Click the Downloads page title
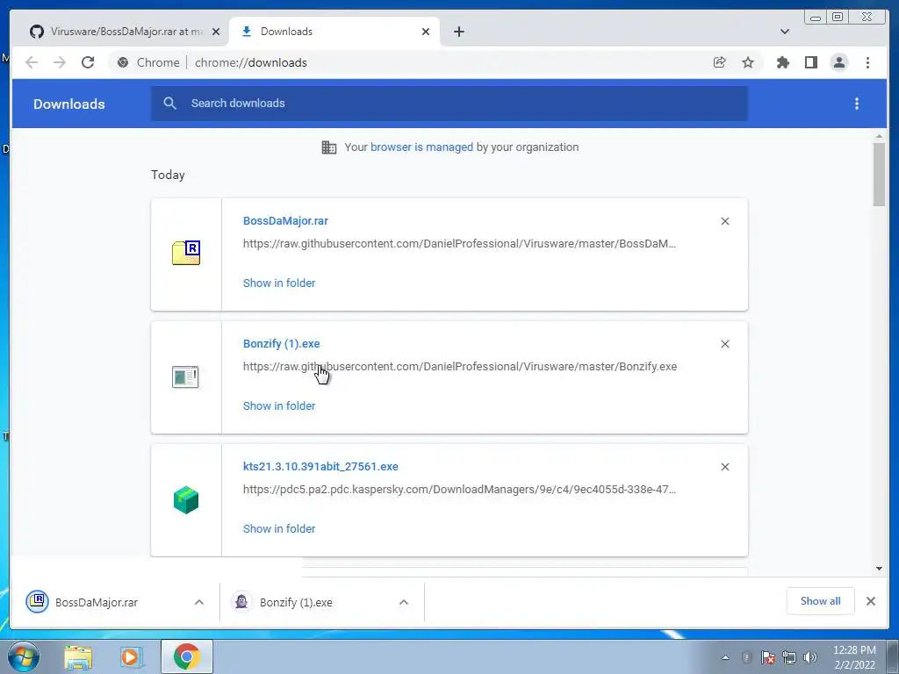Viewport: 899px width, 674px height. 68,104
